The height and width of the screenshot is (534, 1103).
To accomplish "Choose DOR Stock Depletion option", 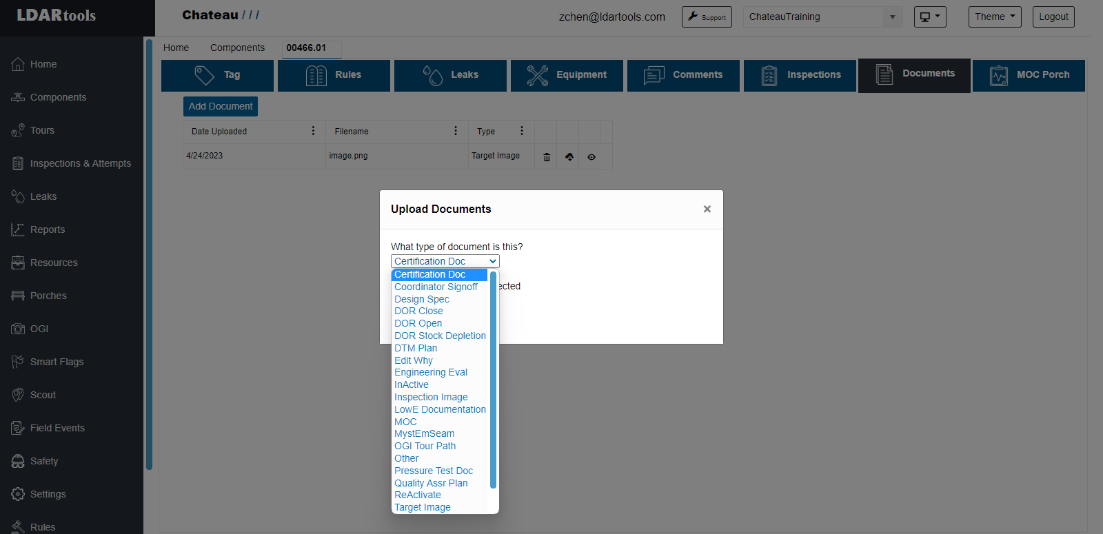I will (x=440, y=336).
